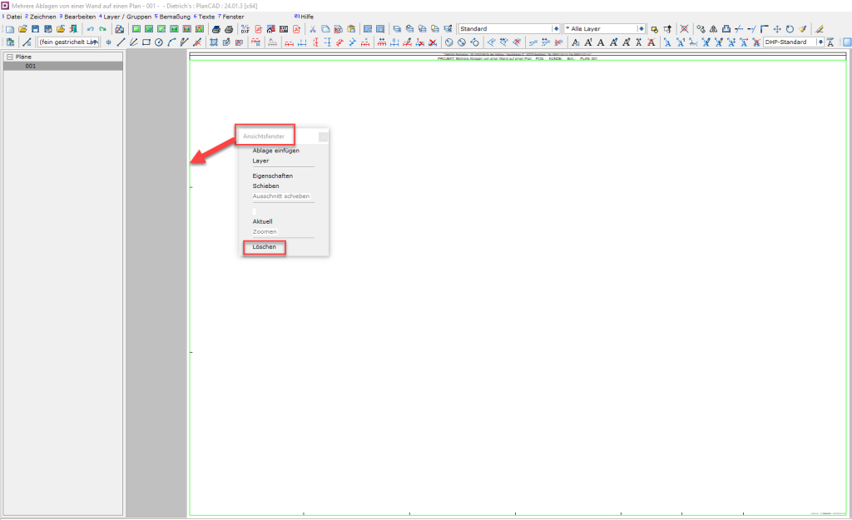Choose Ablage einfügen from context menu
Image resolution: width=852 pixels, height=520 pixels.
[275, 151]
